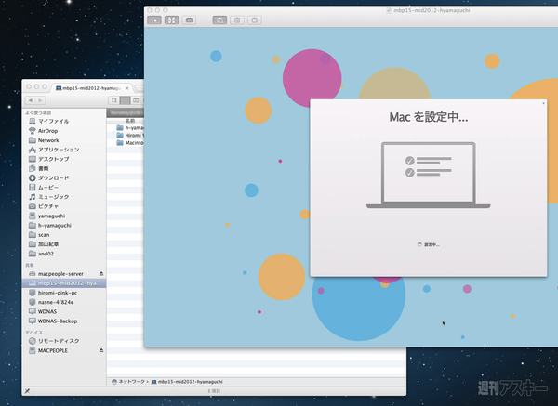Open アプリケーション in Finder sidebar
Screen dimensions: 558x406
[59, 150]
